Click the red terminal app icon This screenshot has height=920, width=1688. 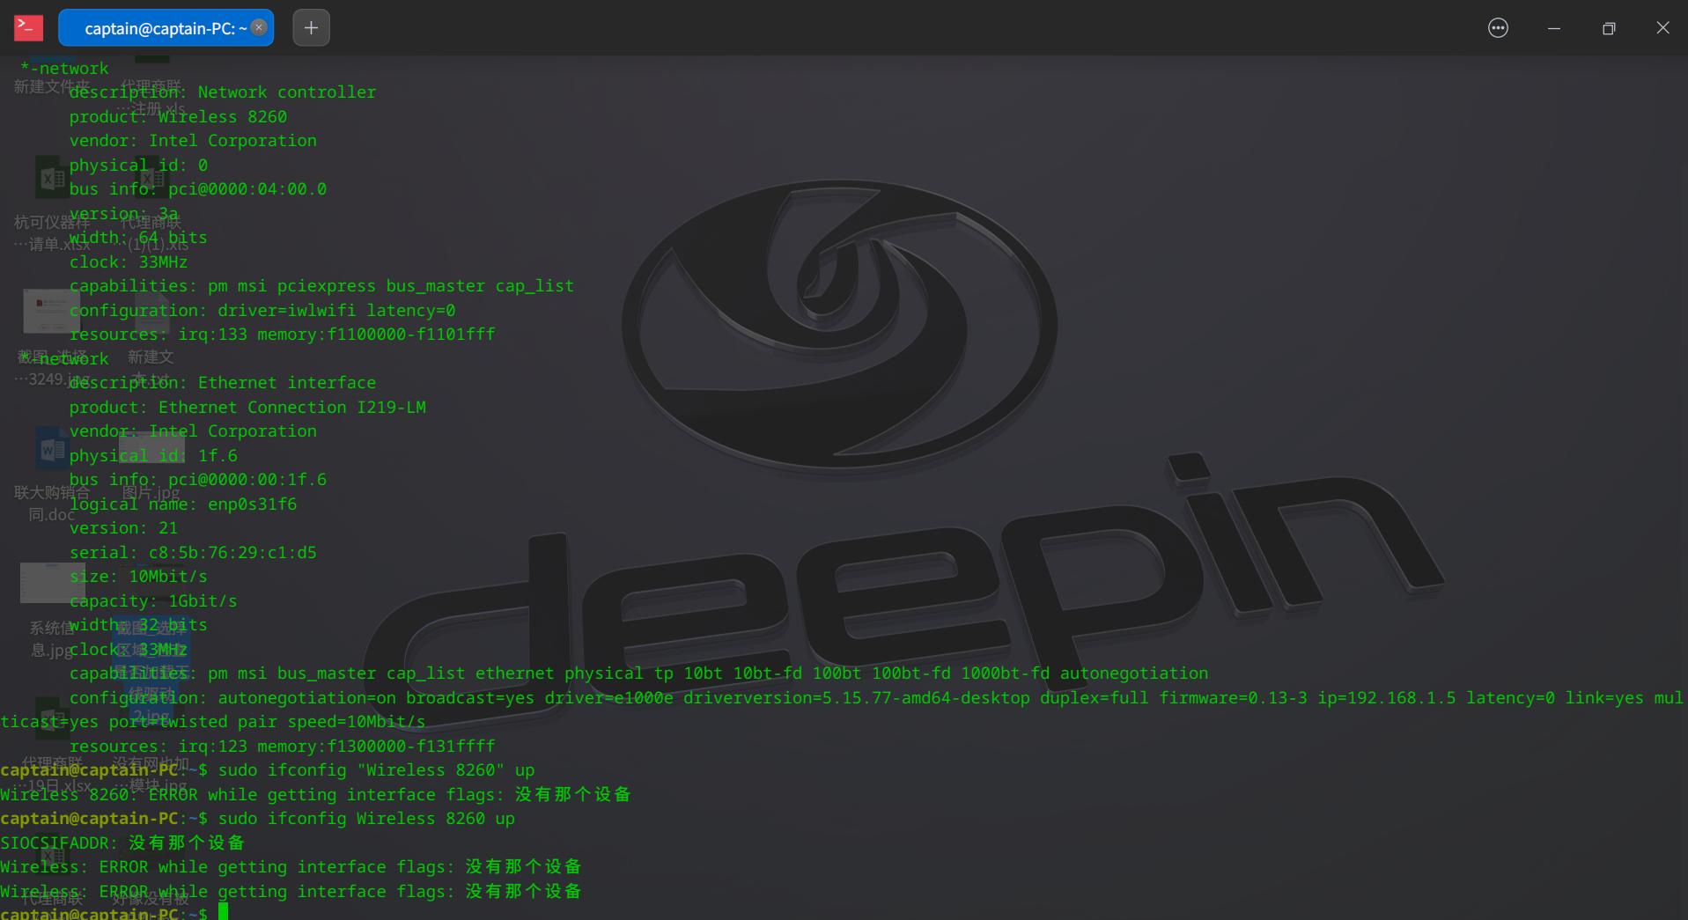[28, 28]
